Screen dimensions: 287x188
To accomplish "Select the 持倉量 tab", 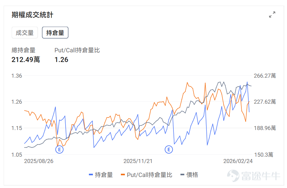I will [x=55, y=33].
